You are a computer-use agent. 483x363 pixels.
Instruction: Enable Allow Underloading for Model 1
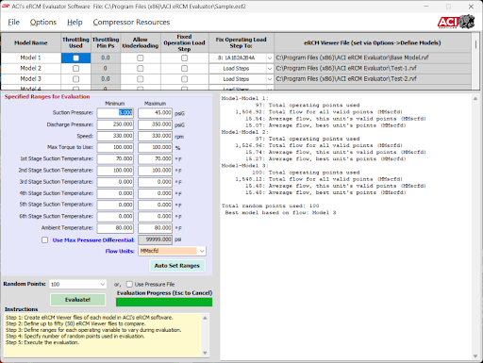[x=141, y=58]
